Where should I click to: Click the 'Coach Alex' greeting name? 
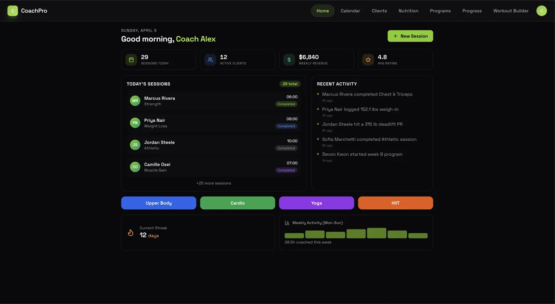click(196, 39)
